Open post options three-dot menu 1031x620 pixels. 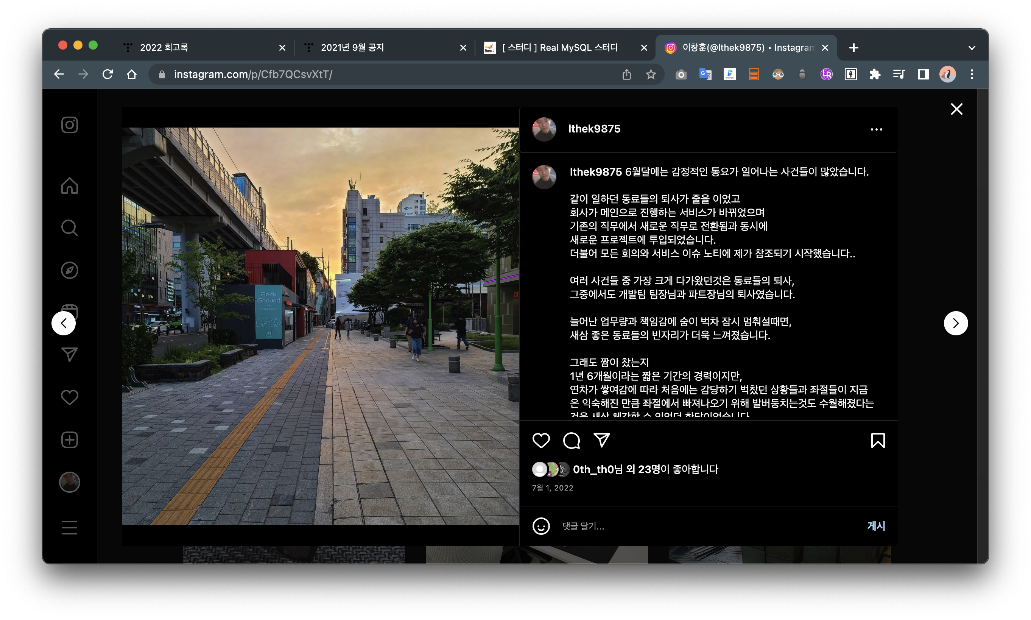[877, 129]
